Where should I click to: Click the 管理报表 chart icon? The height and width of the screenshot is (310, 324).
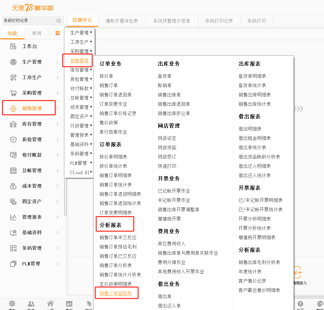[x=13, y=217]
